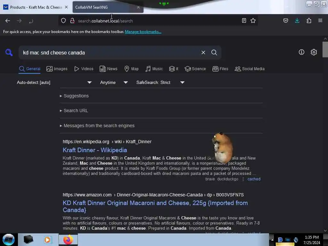Open the taskbar clock showing 1:35 PM
The width and height of the screenshot is (328, 246).
312,240
